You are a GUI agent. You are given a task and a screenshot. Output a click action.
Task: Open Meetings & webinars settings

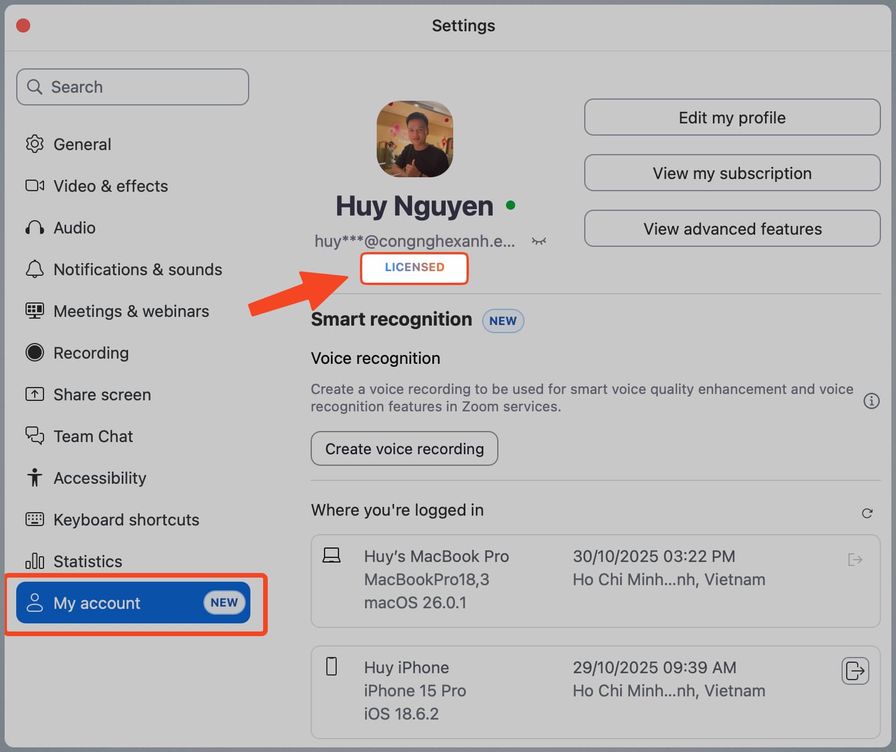click(x=131, y=311)
